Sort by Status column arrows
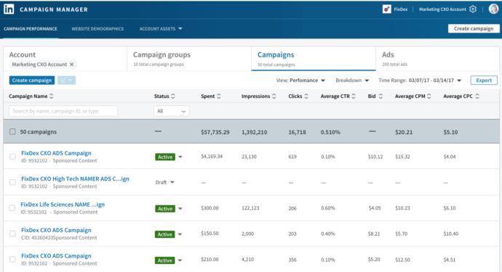502x272 pixels. (x=173, y=96)
